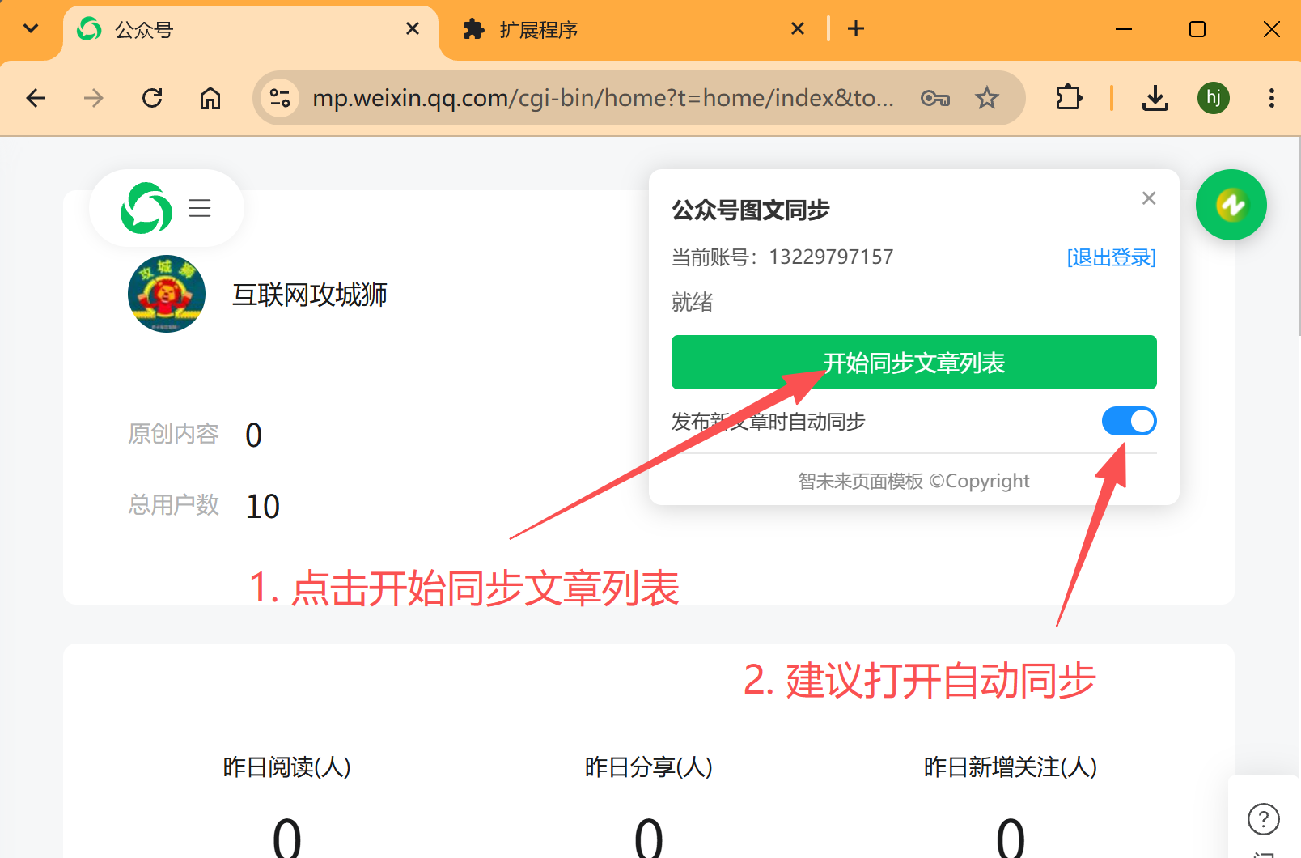Click the account number 13229797157
Viewport: 1301px width, 858px height.
[x=831, y=257]
